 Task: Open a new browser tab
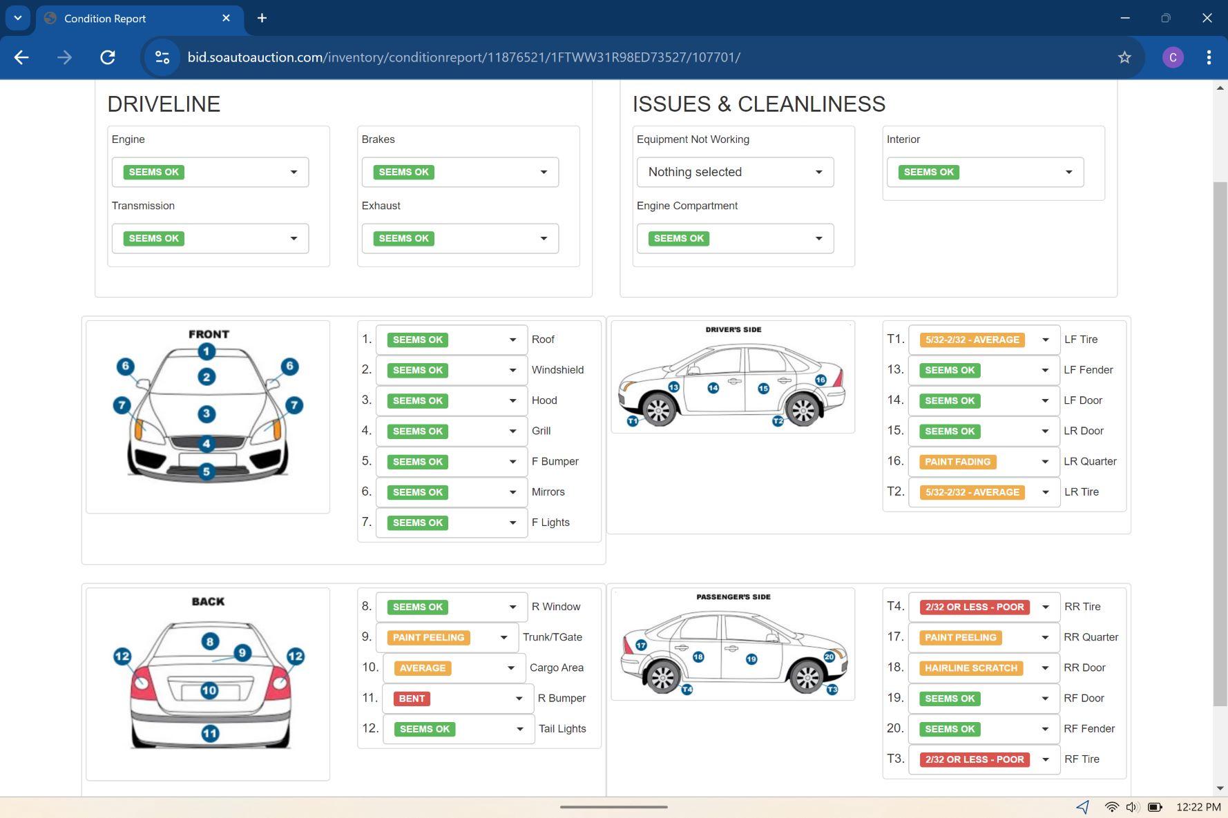[x=262, y=18]
